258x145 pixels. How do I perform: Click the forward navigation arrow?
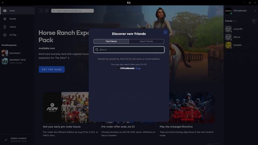tap(47, 11)
